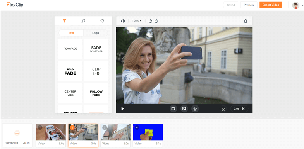Expand the account dropdown arrow
Viewport: 304px width, 149px height.
coord(302,6)
